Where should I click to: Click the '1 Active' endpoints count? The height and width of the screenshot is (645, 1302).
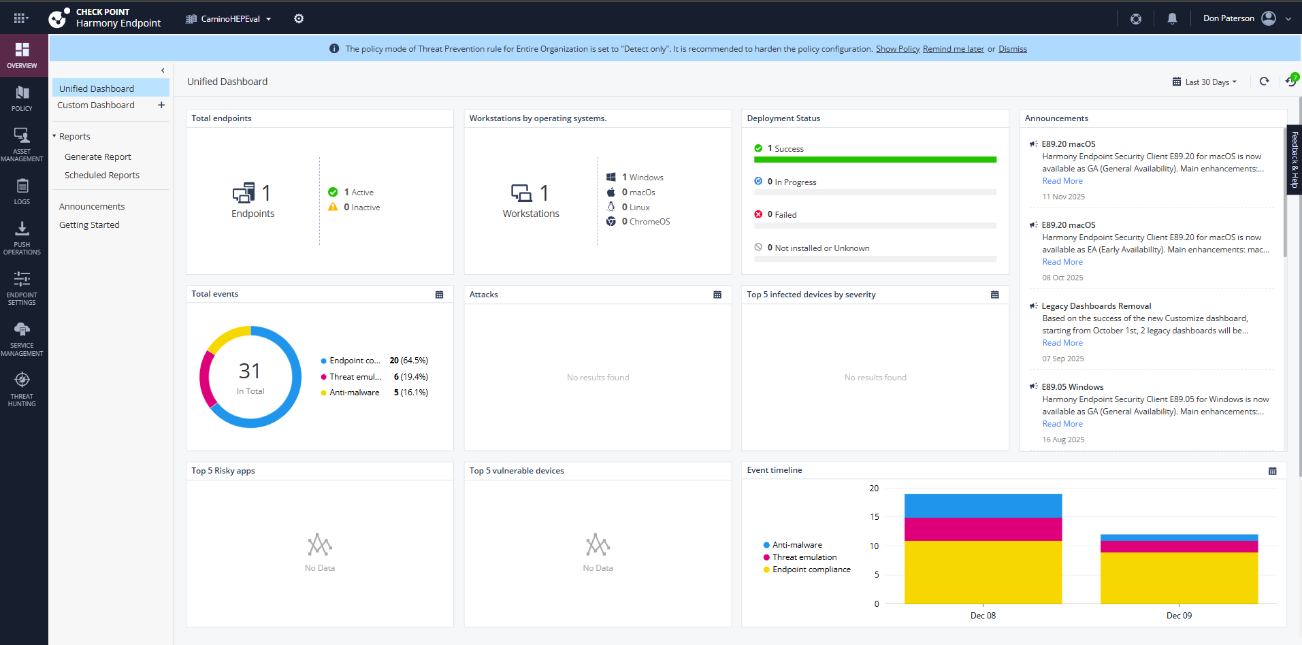[x=358, y=193]
